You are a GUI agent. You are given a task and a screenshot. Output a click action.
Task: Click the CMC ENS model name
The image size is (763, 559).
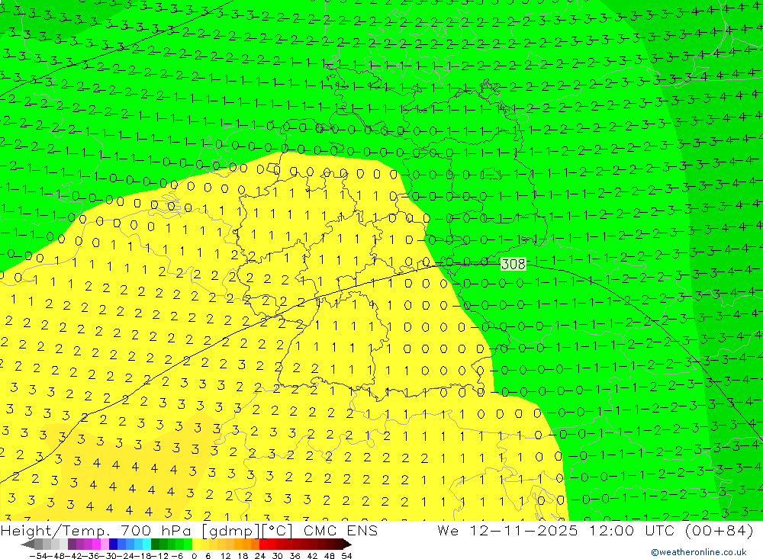(340, 530)
